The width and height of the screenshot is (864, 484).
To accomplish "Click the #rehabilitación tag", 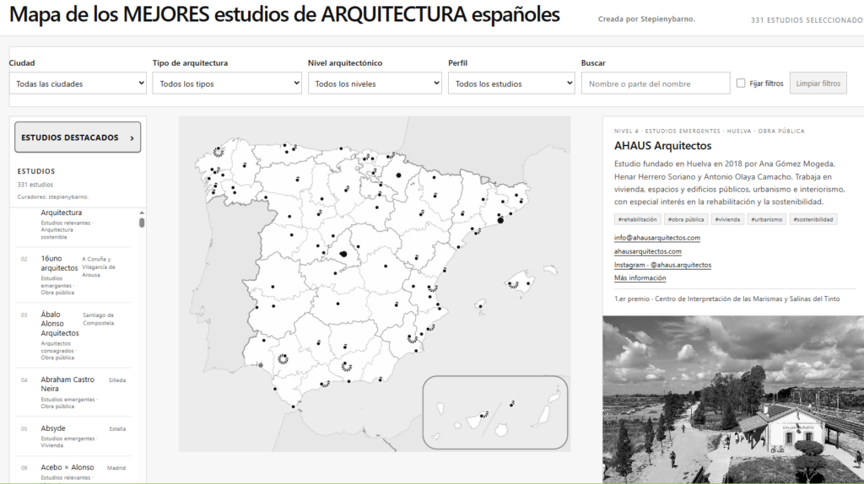I will 637,219.
